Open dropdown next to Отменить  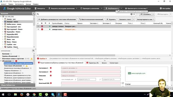pyautogui.click(x=153, y=14)
